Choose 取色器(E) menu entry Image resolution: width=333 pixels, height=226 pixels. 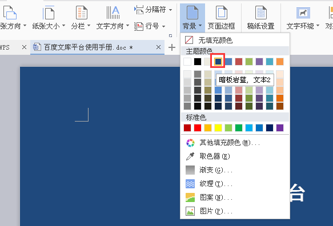coord(235,156)
